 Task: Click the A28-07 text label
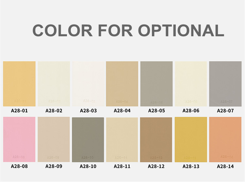pyautogui.click(x=225, y=111)
